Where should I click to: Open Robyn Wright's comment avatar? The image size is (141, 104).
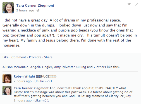[x=7, y=79]
